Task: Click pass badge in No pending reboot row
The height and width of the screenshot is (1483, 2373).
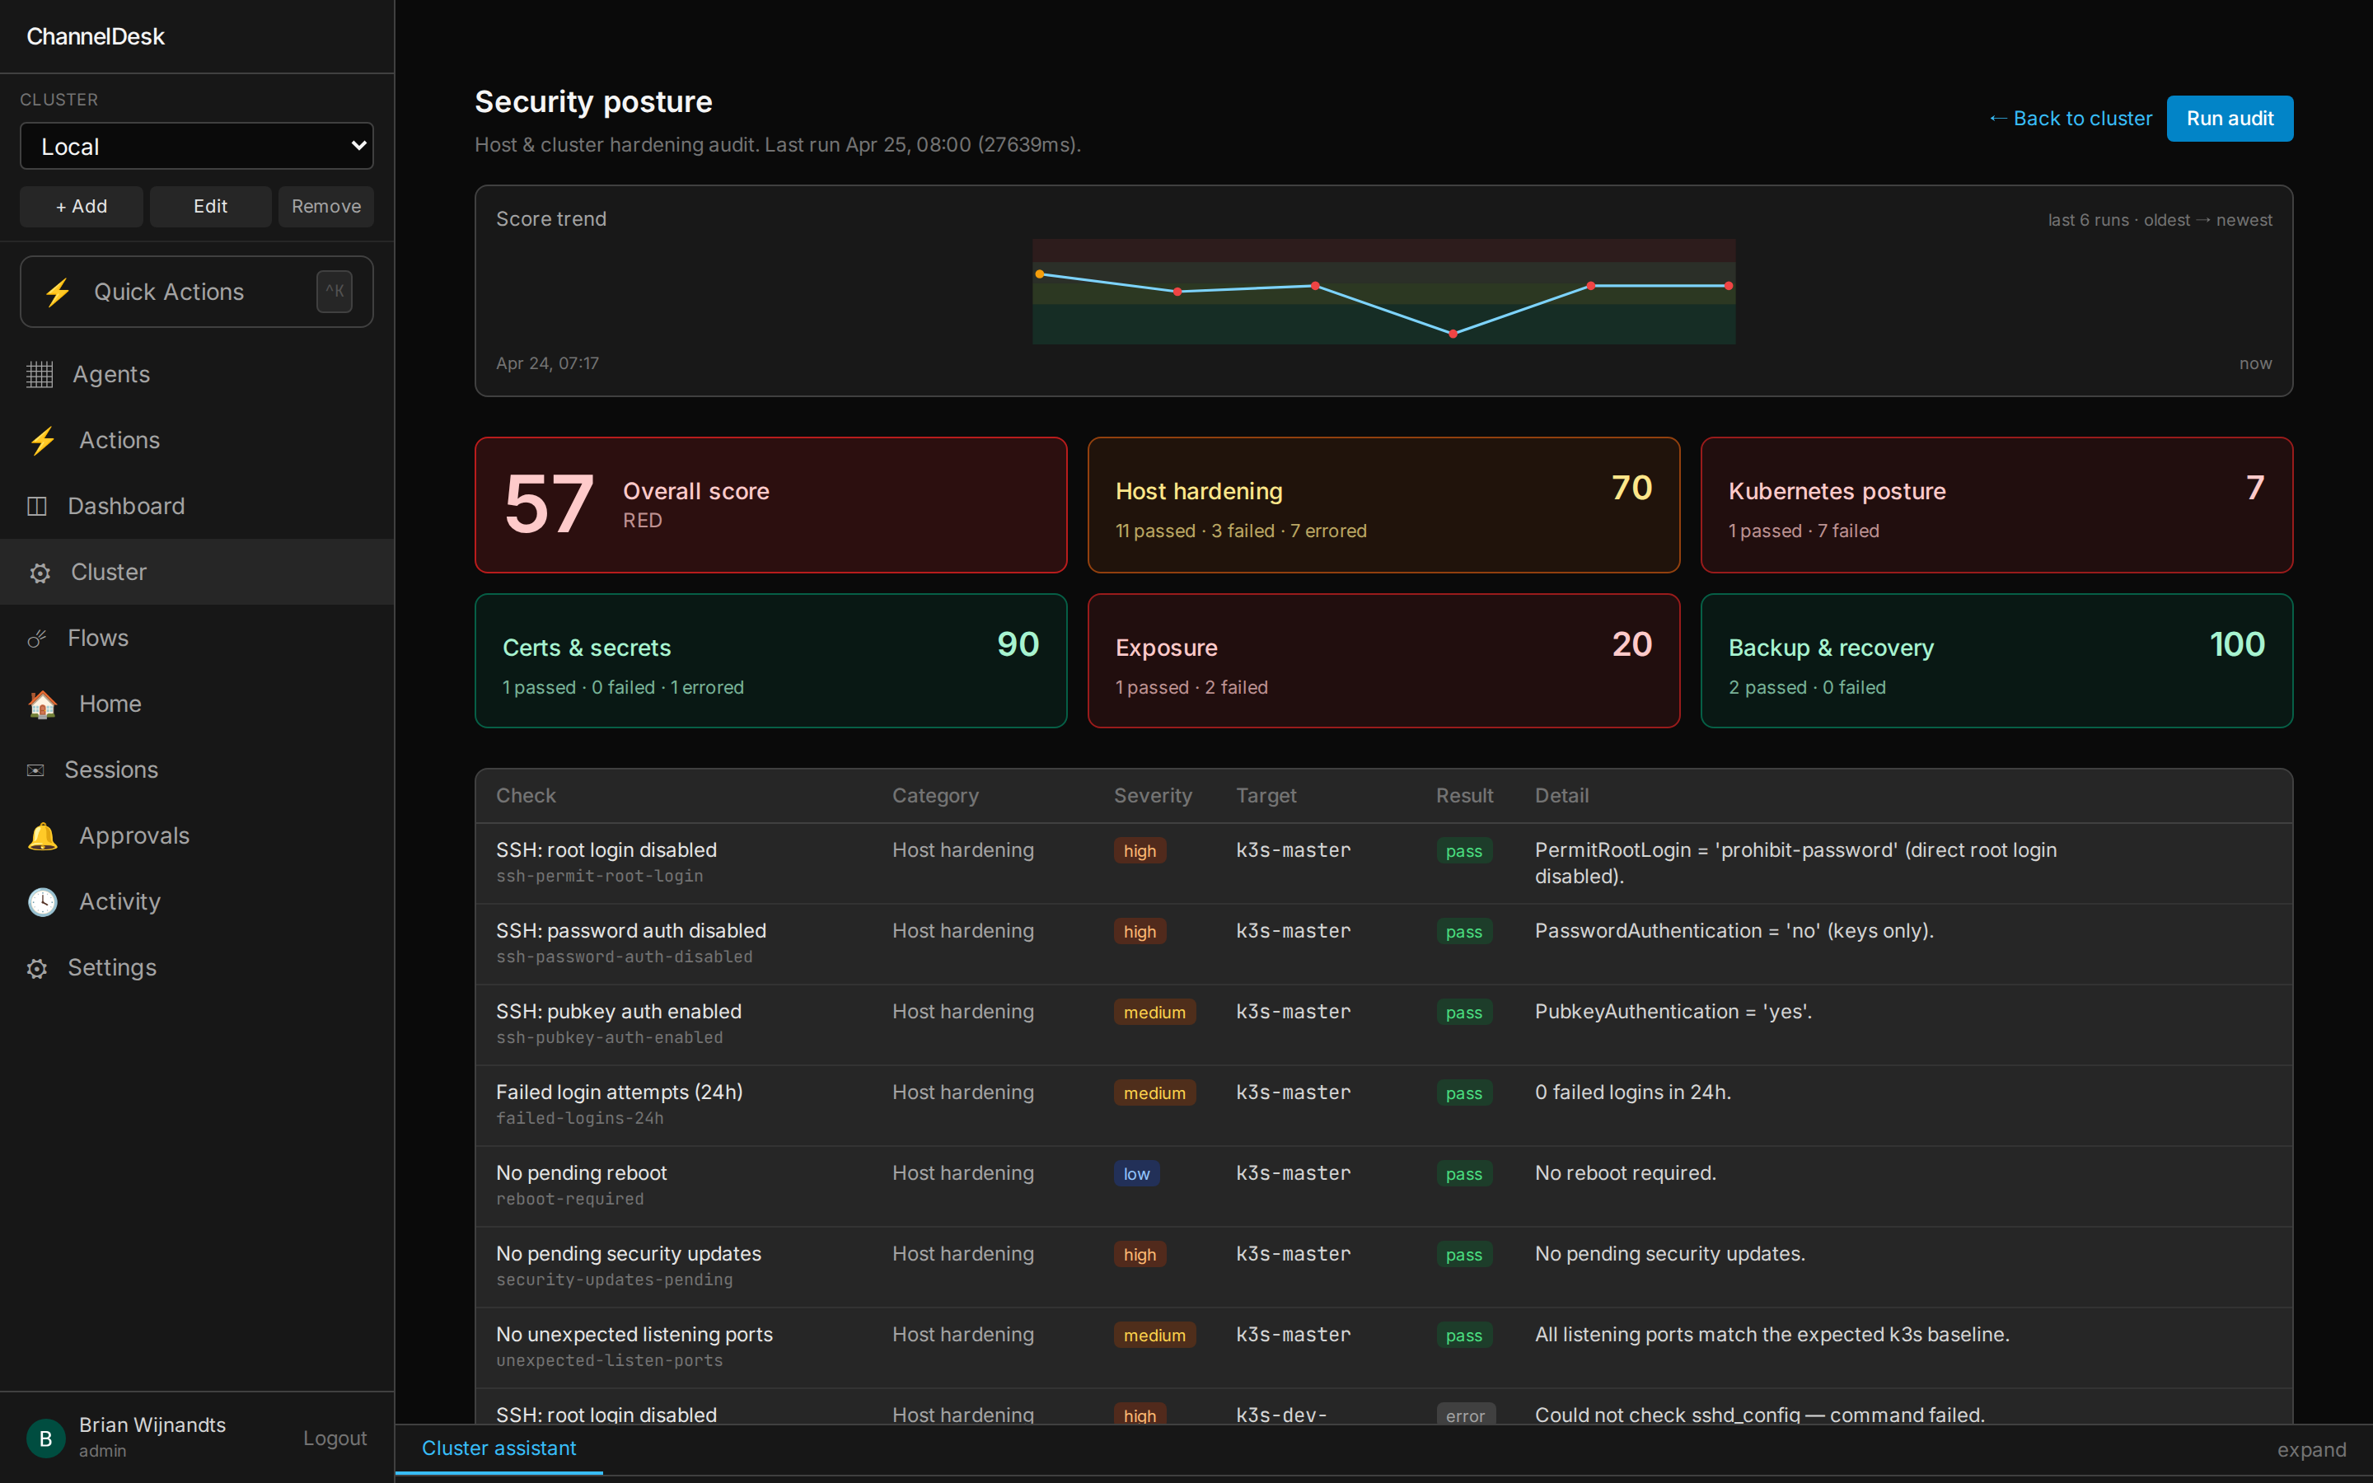Action: tap(1464, 1174)
